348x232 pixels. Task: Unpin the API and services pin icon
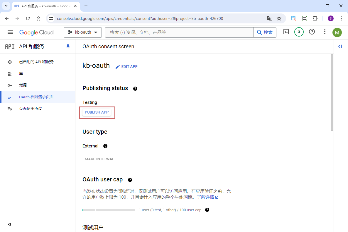68,47
